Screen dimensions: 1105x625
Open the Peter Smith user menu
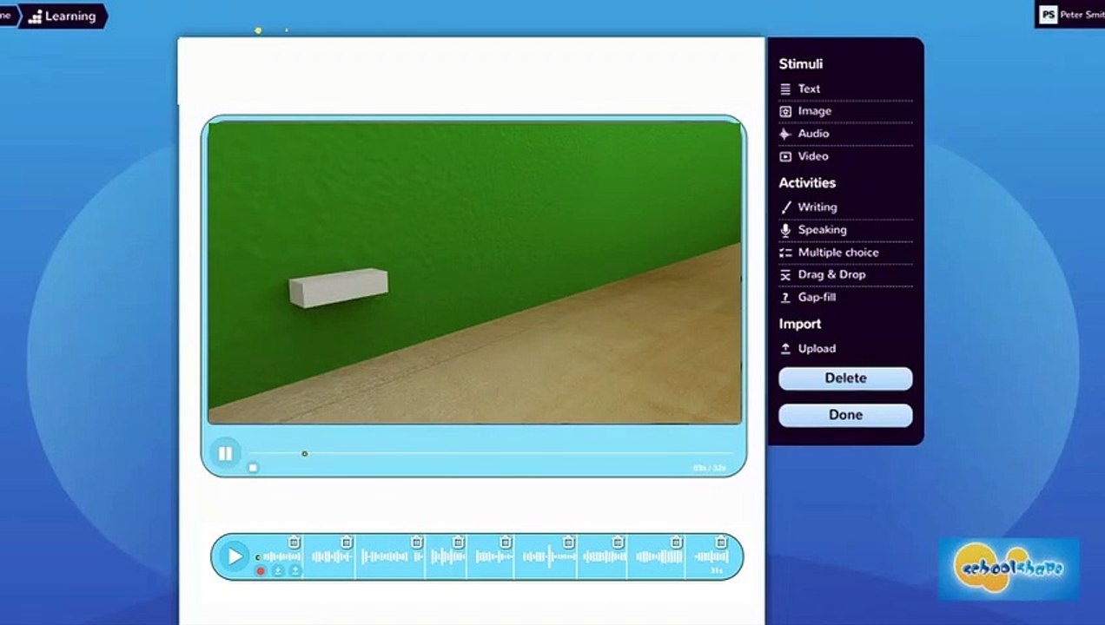(1069, 15)
